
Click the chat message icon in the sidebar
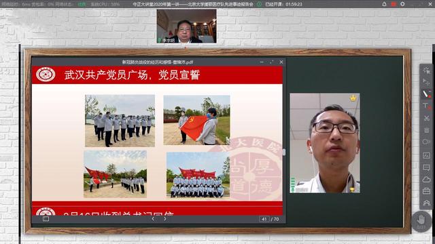tap(426, 167)
